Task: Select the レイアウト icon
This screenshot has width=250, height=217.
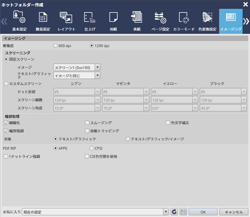Action: coord(66,21)
